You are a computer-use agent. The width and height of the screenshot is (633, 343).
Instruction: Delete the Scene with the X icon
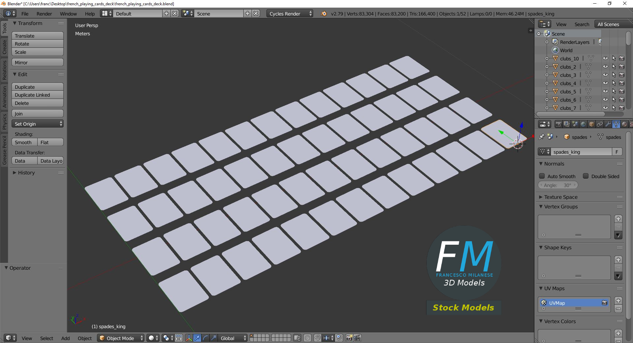[256, 14]
